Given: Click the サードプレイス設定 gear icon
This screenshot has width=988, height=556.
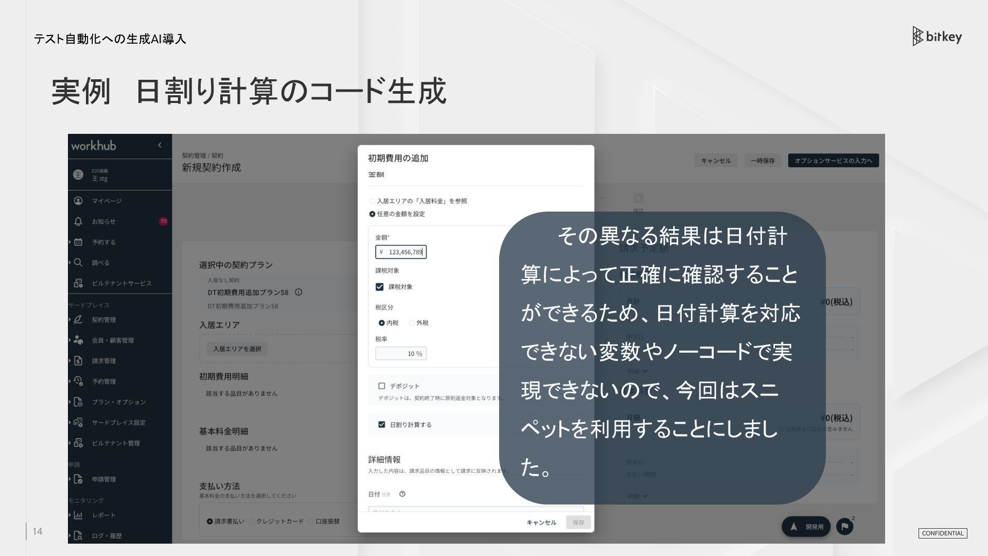Looking at the screenshot, I should coord(78,423).
